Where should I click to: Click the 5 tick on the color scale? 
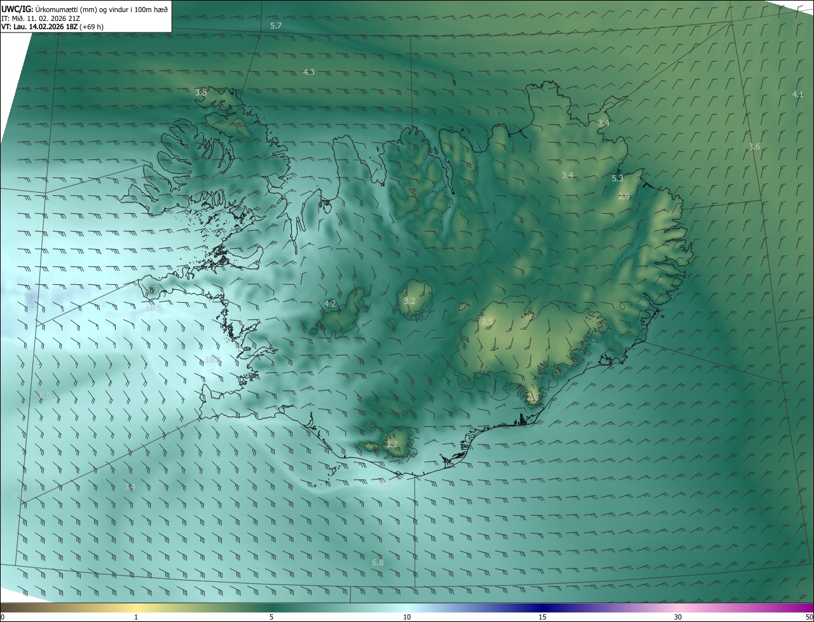[272, 618]
